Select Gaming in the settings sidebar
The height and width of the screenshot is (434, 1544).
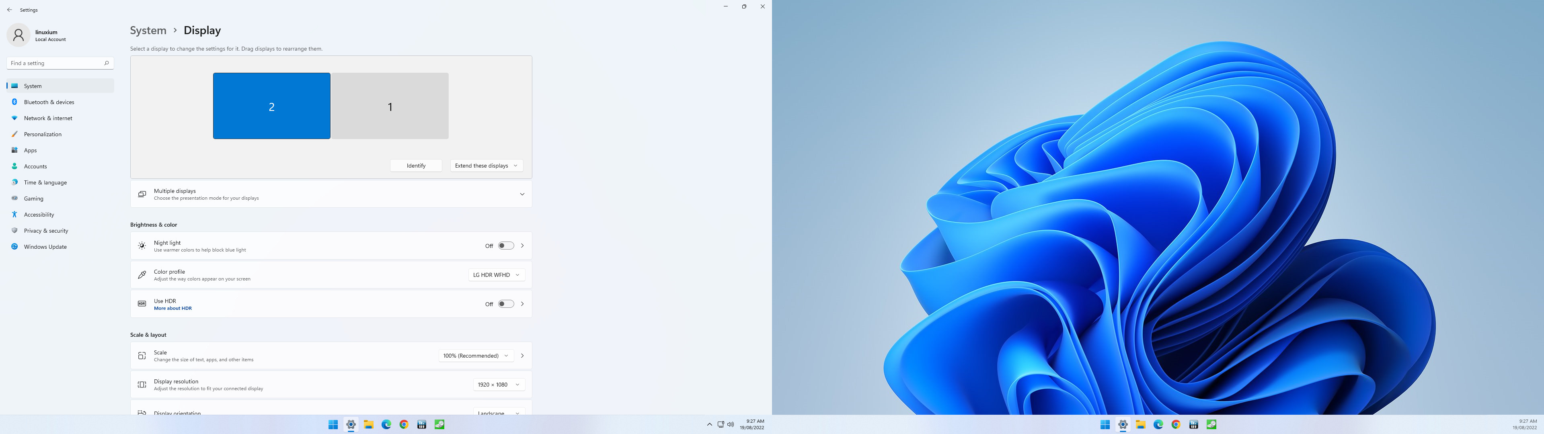click(x=60, y=199)
